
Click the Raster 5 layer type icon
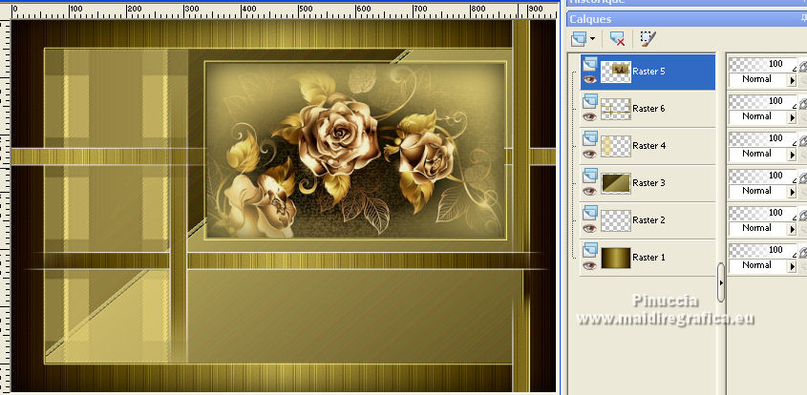(590, 63)
